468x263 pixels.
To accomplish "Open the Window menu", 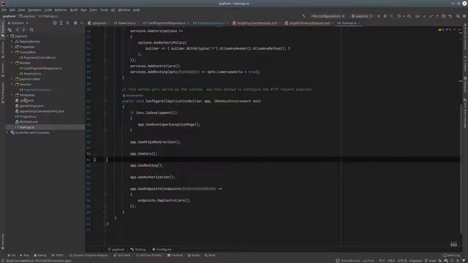I will [x=124, y=9].
